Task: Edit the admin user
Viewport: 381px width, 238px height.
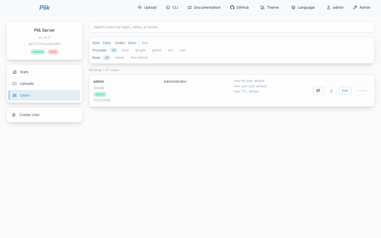Action: point(345,91)
